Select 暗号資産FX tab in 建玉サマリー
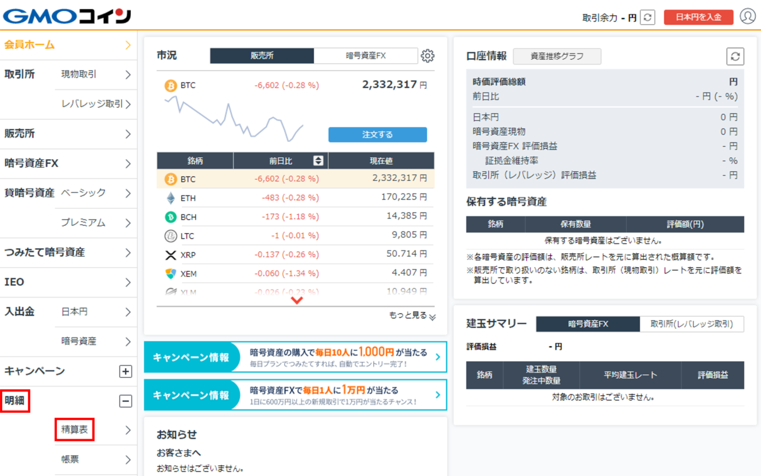The height and width of the screenshot is (476, 761). (588, 324)
